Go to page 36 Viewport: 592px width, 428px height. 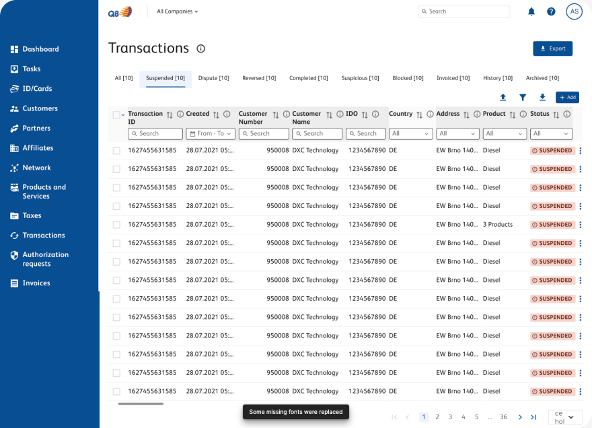503,417
